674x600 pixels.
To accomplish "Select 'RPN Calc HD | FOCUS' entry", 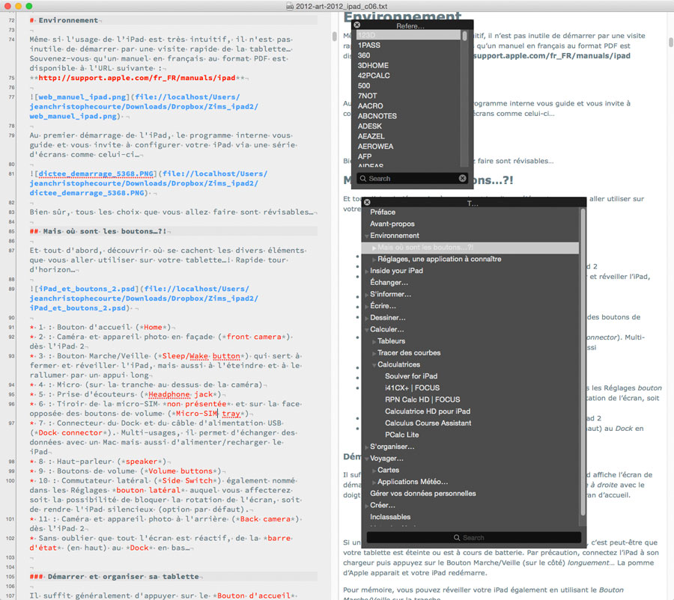I will pyautogui.click(x=422, y=400).
